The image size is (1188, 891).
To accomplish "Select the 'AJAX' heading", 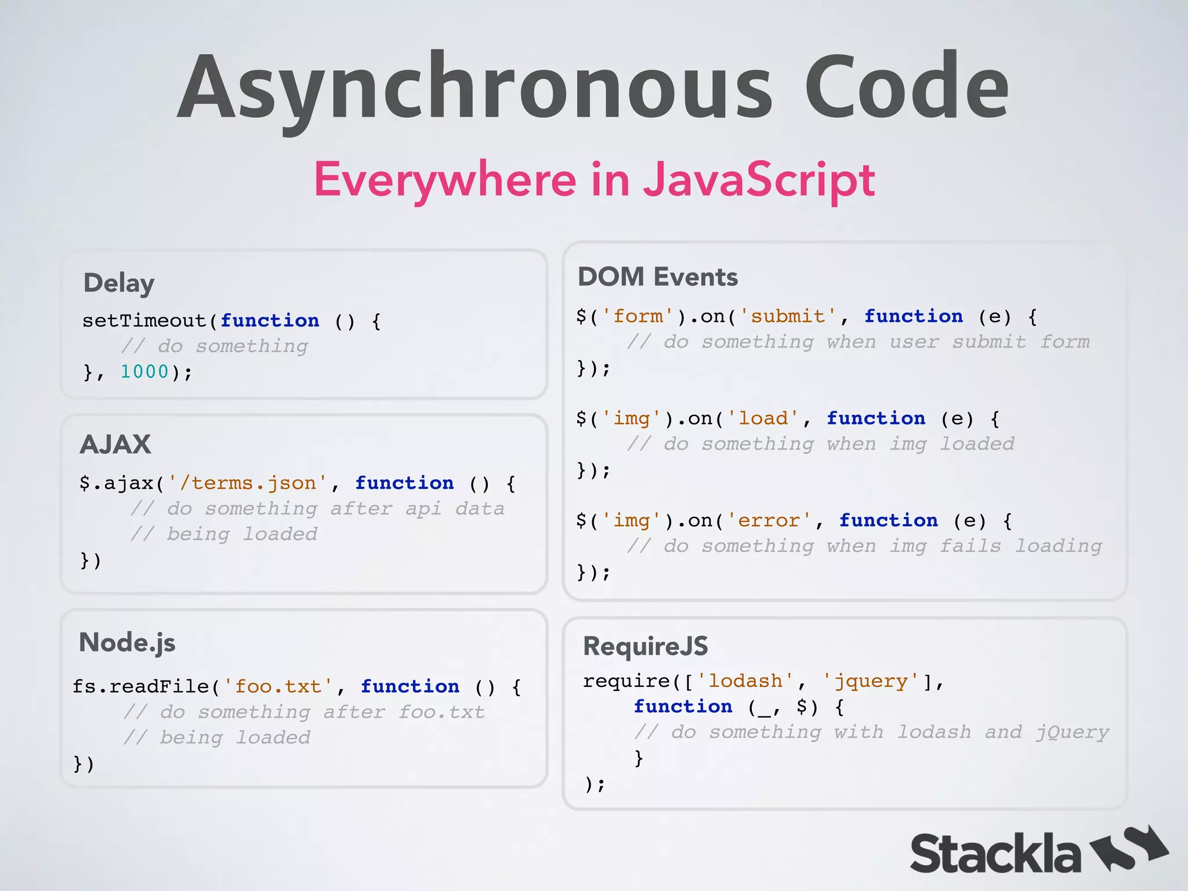I will (x=115, y=445).
